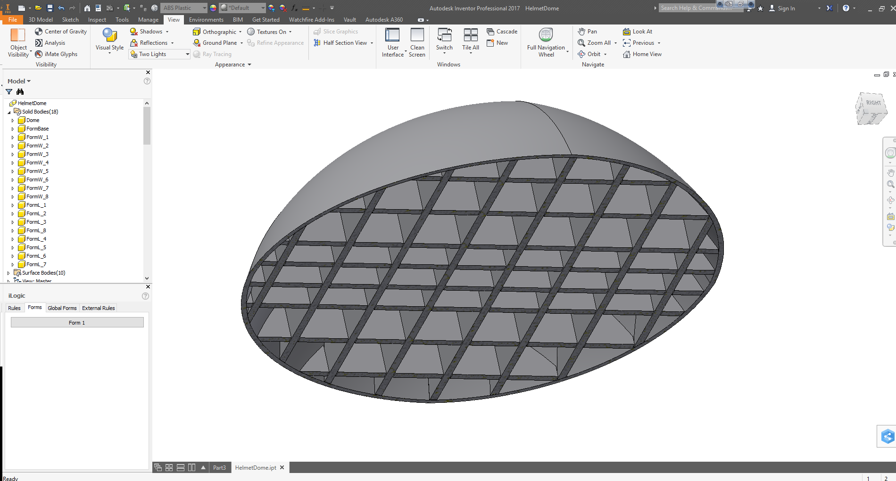The image size is (896, 481).
Task: Click the Search Help & Commands field
Action: click(x=701, y=8)
